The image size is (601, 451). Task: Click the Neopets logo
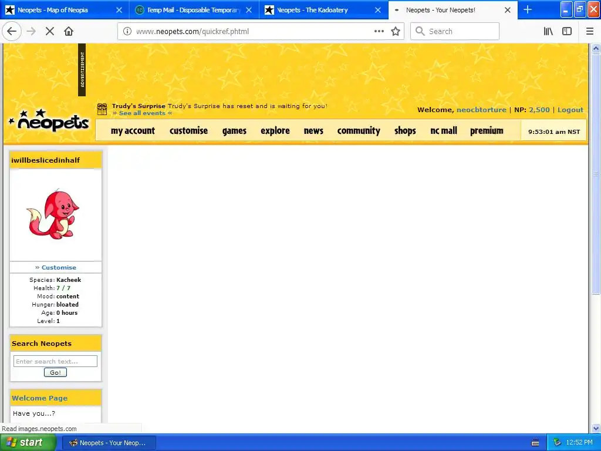[x=49, y=122]
